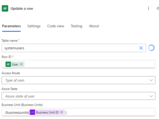This screenshot has height=119, width=159.
Task: Expand the Azure State dropdown
Action: (151, 96)
